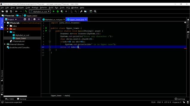This screenshot has width=190, height=106.
Task: Switch to the Alphabet_or_not.java editor tab
Action: coord(53,19)
